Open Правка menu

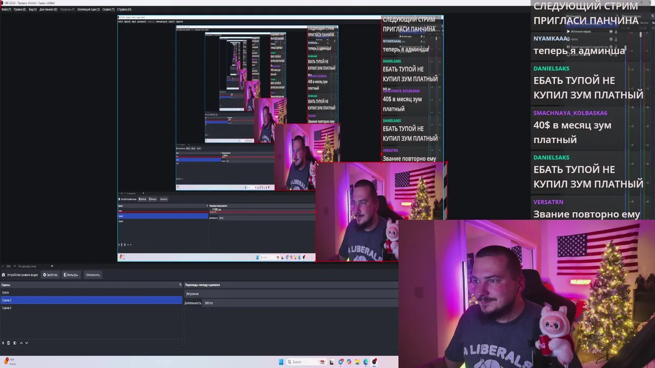[x=20, y=9]
